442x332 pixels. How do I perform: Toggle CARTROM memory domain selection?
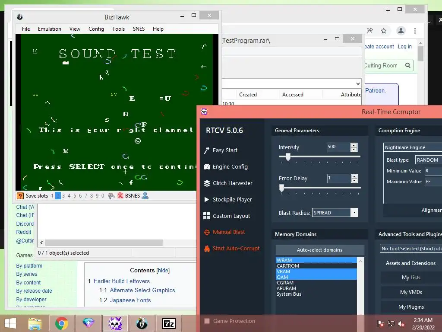[x=316, y=266]
